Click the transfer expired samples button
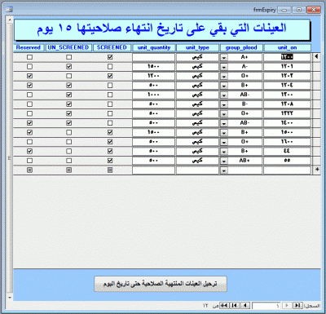This screenshot has height=314, width=326. click(161, 284)
